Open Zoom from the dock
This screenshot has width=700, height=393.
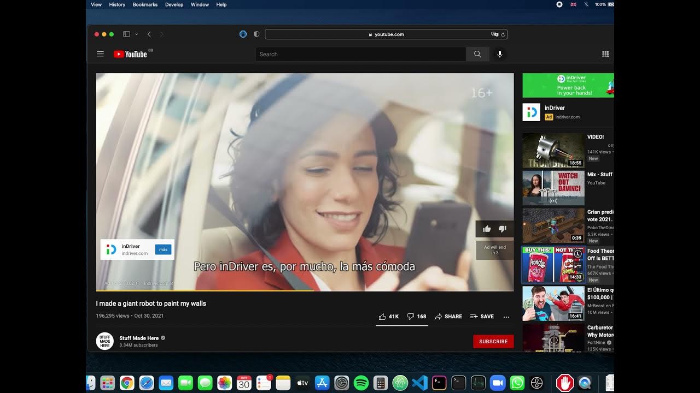pos(498,383)
